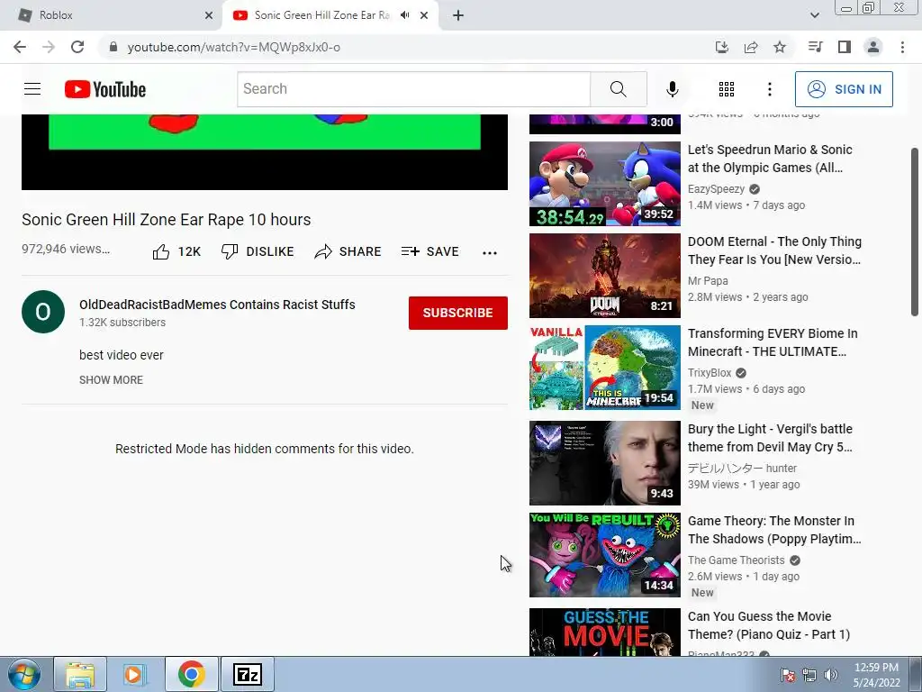This screenshot has width=922, height=692.
Task: Launch Windows Media Player from taskbar
Action: pyautogui.click(x=136, y=674)
